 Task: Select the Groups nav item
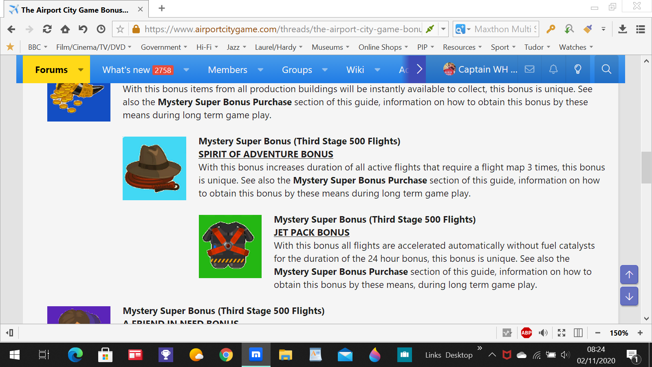[x=297, y=70]
